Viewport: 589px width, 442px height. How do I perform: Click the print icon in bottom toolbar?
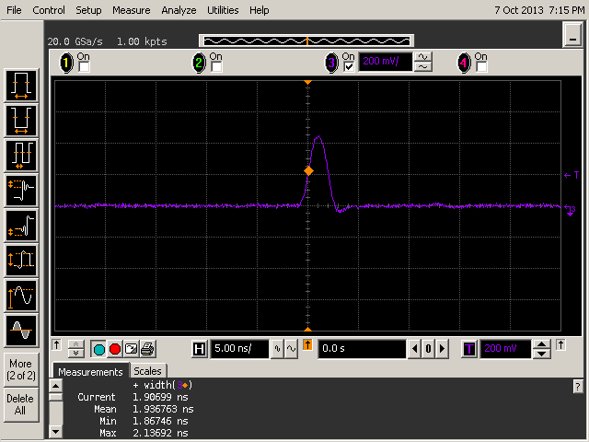(x=148, y=349)
